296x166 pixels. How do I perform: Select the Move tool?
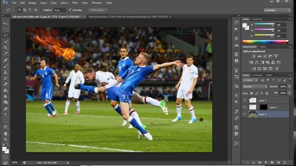point(6,24)
